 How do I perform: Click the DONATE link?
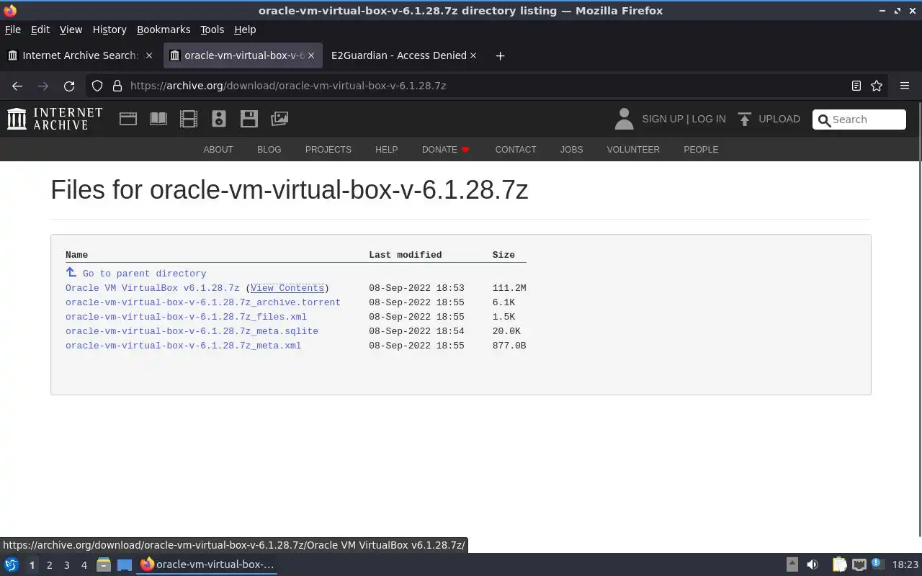(x=446, y=150)
